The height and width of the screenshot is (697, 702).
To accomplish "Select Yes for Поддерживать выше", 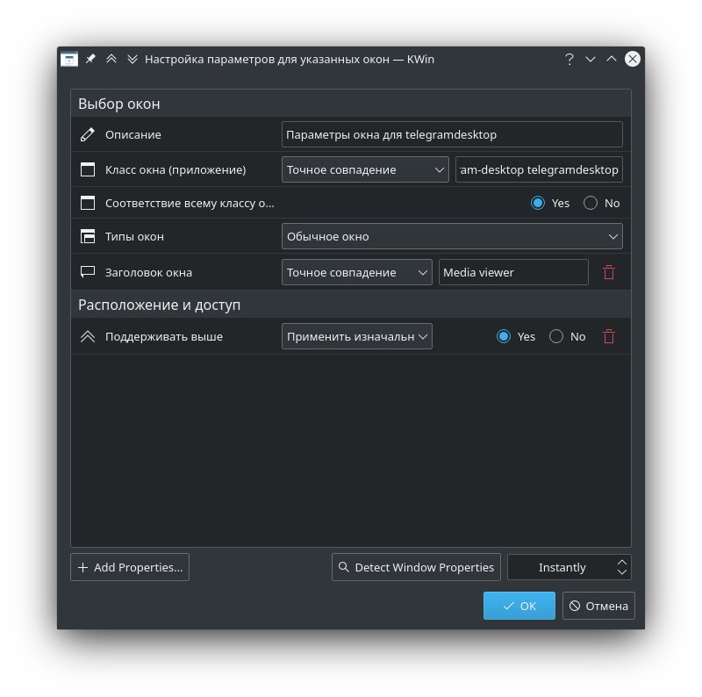I will point(504,336).
